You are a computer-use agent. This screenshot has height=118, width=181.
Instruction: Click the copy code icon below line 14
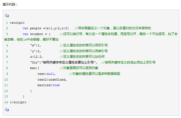coord(7,110)
